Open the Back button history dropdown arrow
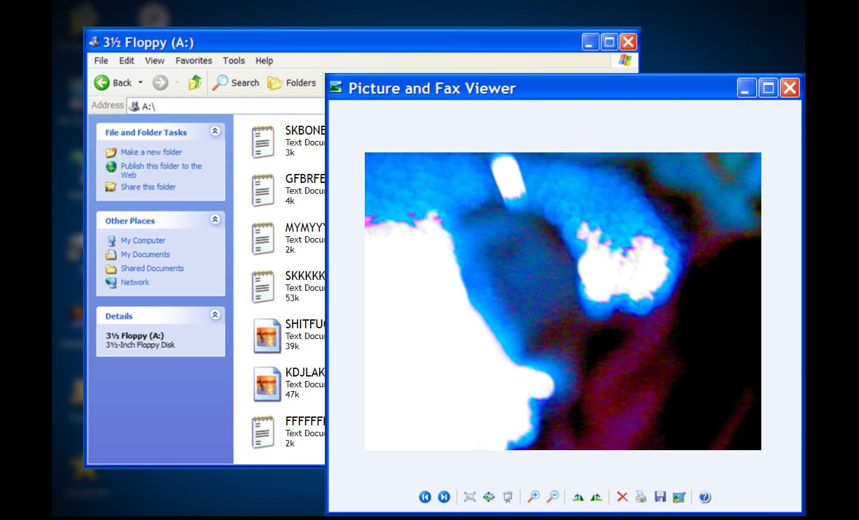 [140, 83]
